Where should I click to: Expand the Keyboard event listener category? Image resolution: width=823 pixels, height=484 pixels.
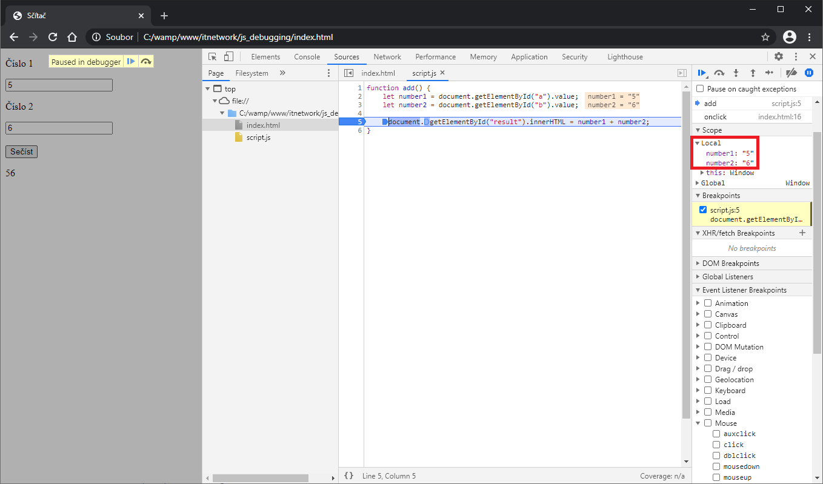[x=698, y=391]
